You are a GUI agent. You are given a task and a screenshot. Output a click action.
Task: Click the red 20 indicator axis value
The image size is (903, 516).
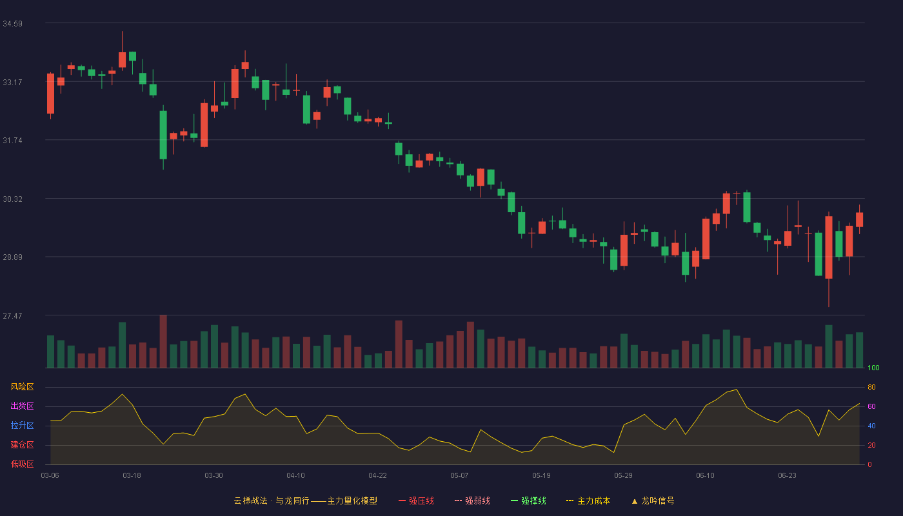click(x=872, y=445)
